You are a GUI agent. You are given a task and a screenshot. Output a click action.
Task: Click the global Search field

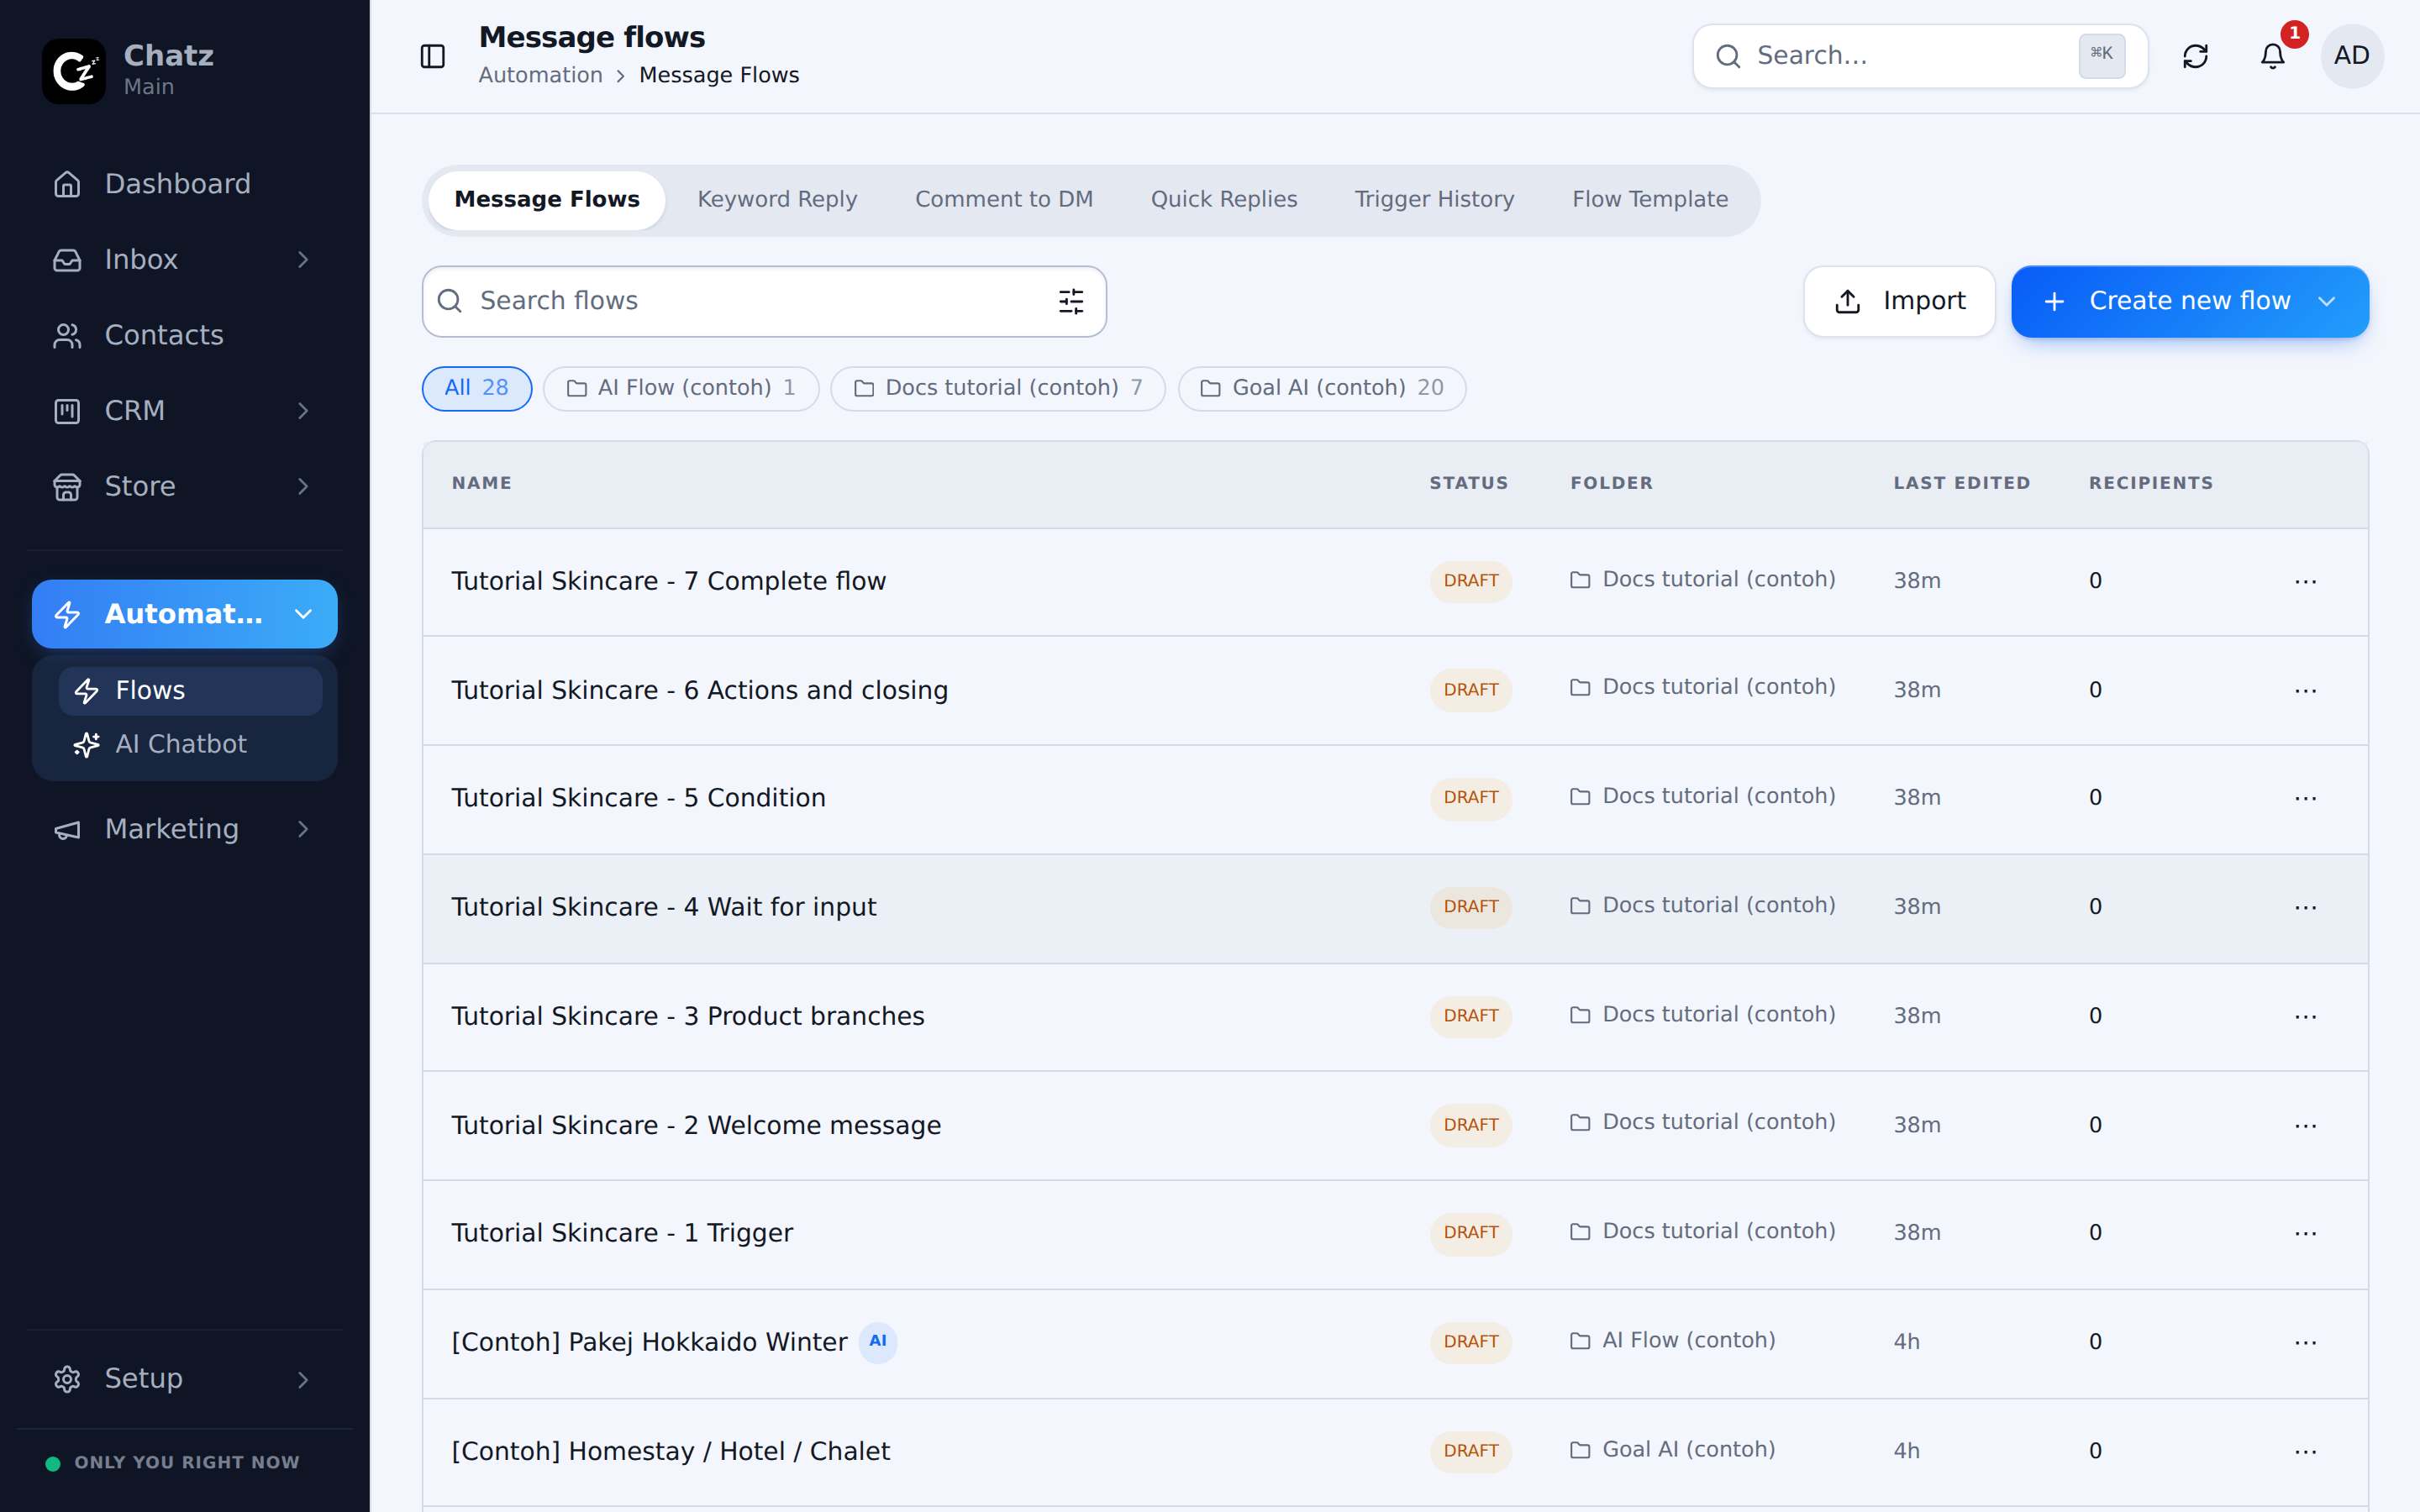(1920, 56)
